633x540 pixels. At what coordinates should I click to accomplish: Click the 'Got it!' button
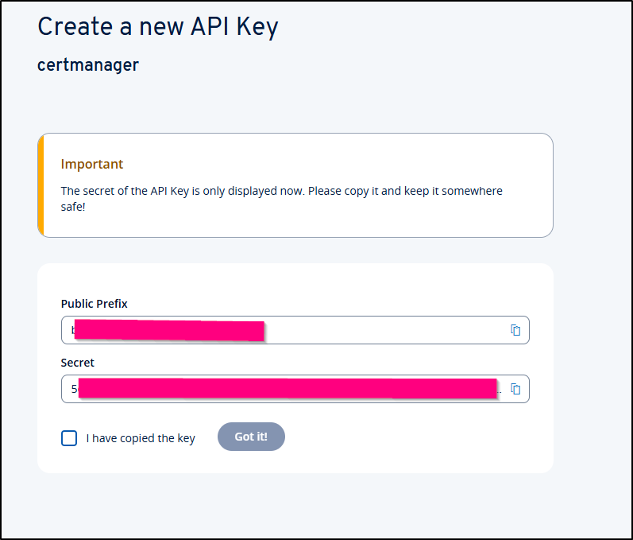[251, 437]
